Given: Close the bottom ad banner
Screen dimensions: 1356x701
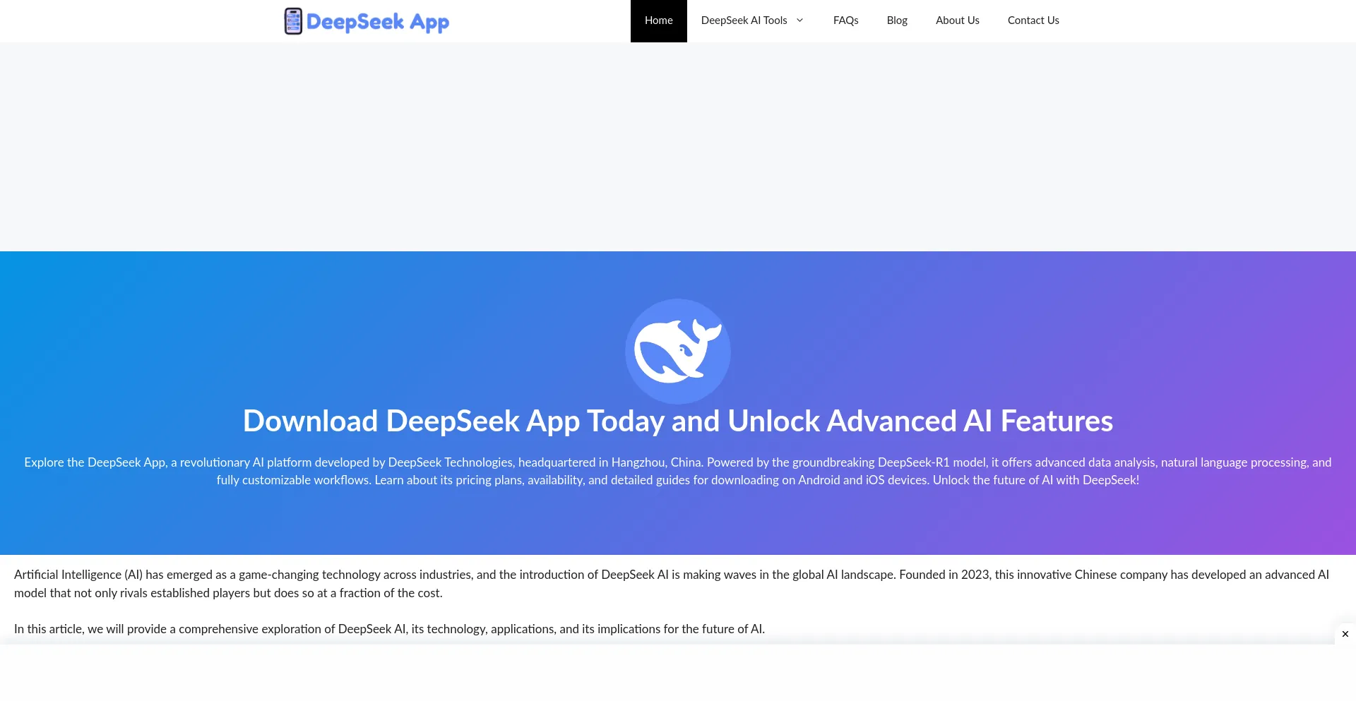Looking at the screenshot, I should (1345, 634).
